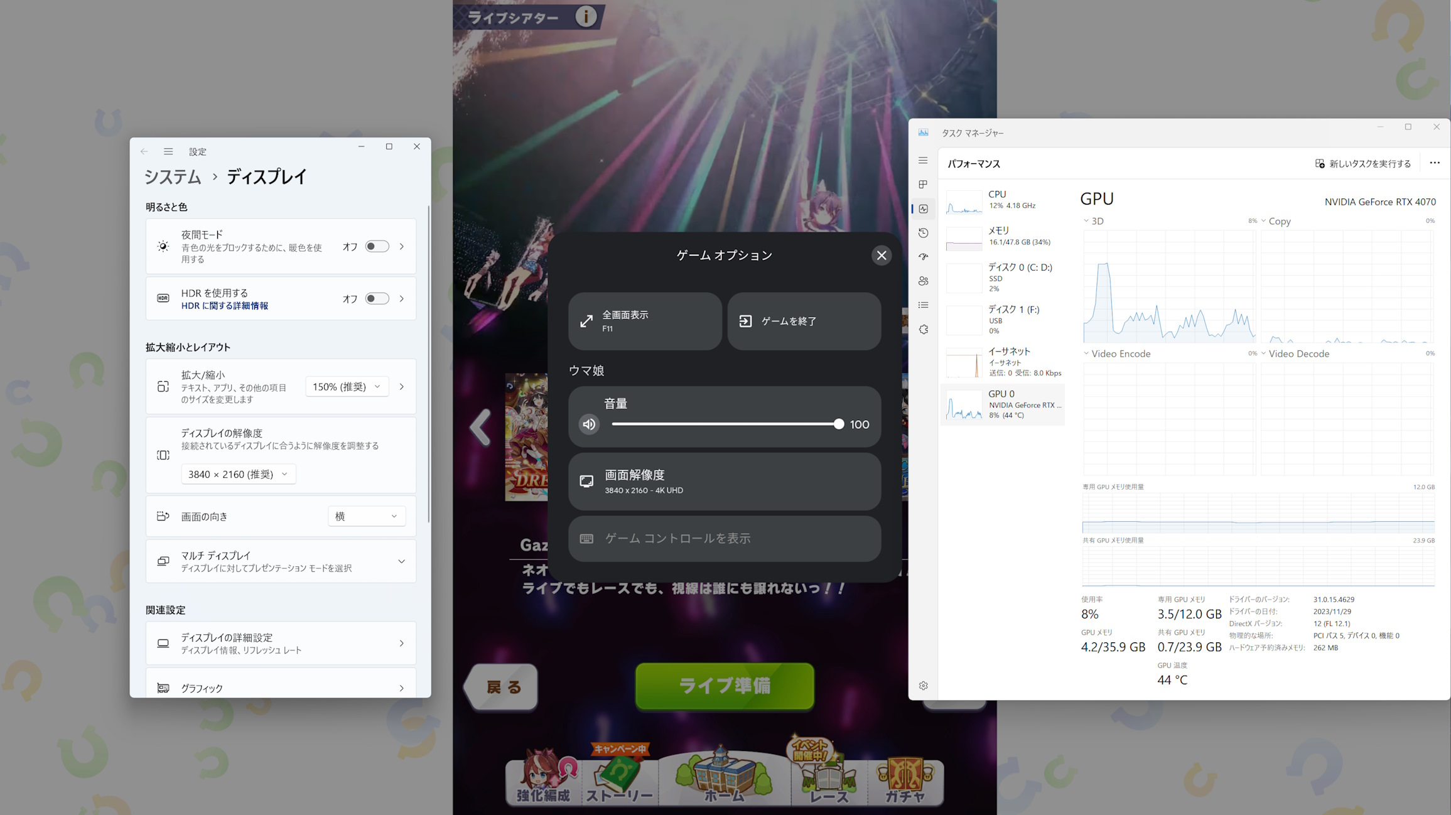This screenshot has width=1451, height=815.
Task: Open 150% (推奨) scale dropdown
Action: click(x=347, y=387)
